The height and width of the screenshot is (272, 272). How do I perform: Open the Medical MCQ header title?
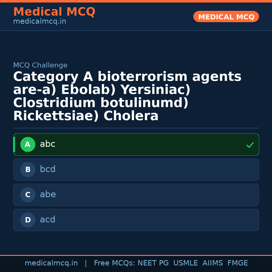54,12
